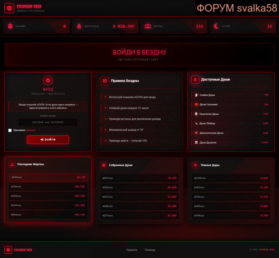
Task: Open Помощь link in the footer
Action: point(150,250)
